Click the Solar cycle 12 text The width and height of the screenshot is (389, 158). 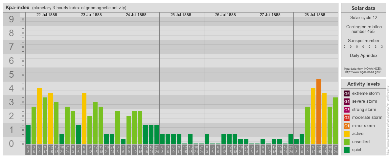pos(363,18)
